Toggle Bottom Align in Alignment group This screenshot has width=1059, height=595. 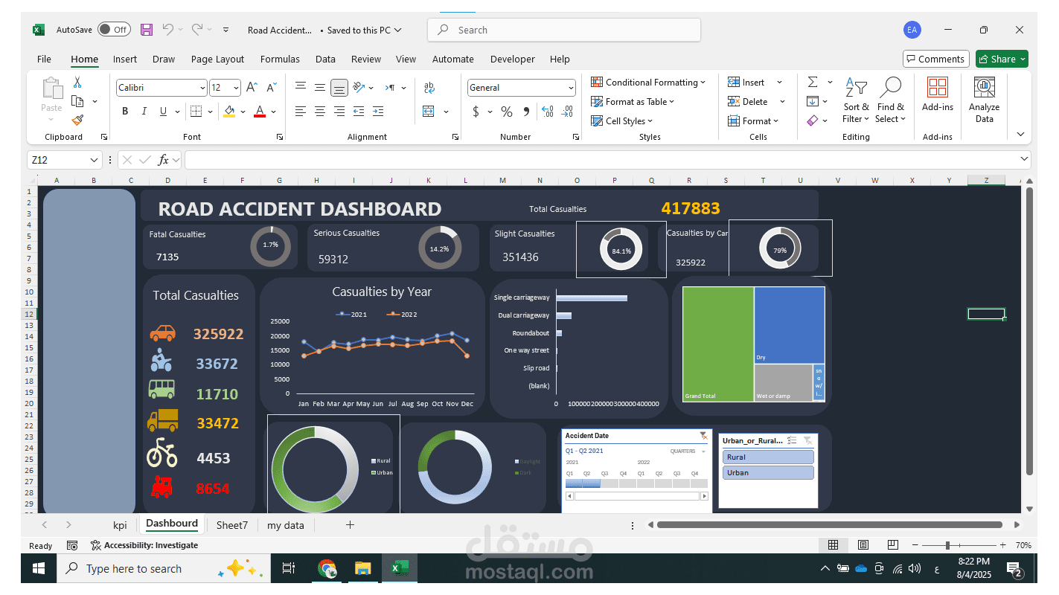(x=339, y=89)
